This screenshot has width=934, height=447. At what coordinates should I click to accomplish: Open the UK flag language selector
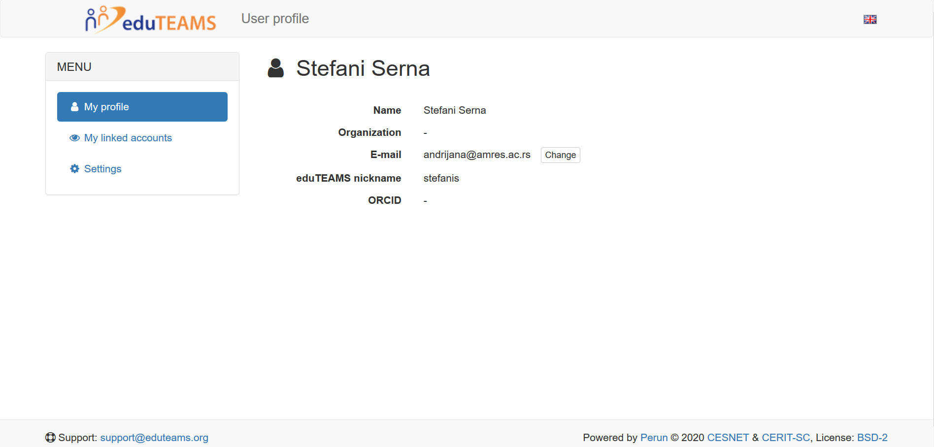[x=870, y=19]
